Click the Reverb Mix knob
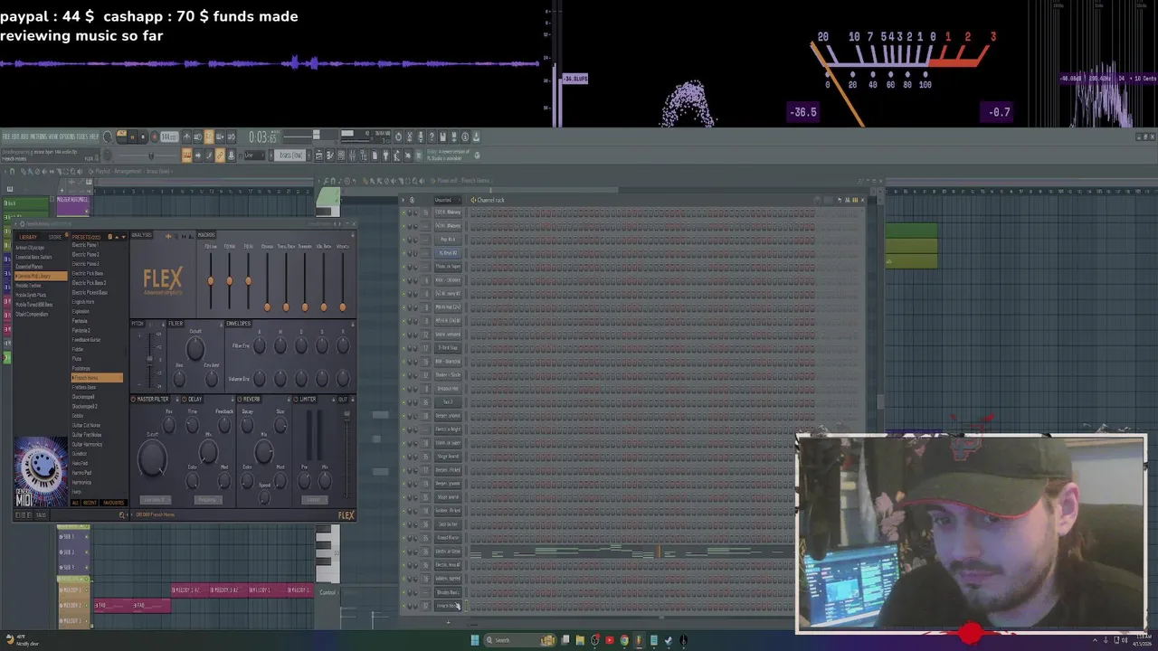The image size is (1158, 651). point(263,452)
